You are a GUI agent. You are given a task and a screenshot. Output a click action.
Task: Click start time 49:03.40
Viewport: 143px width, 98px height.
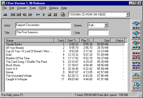(73, 79)
